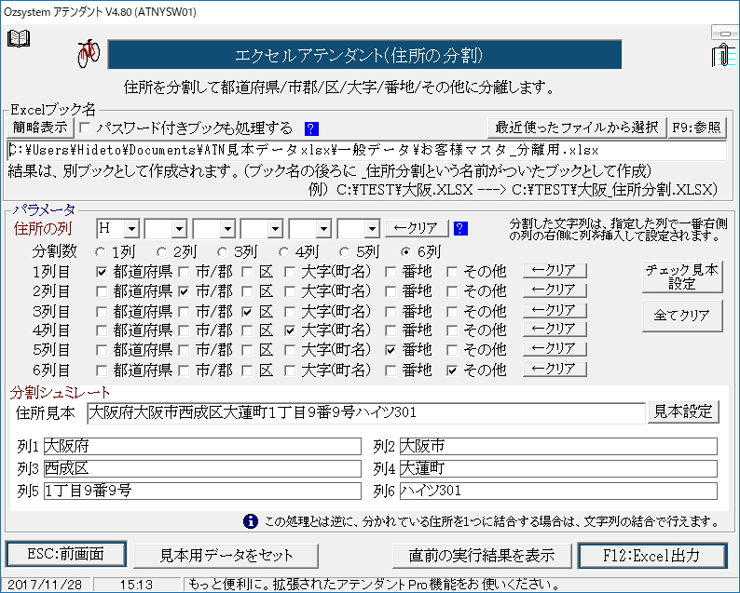The height and width of the screenshot is (593, 740).
Task: Click F9:参照 browse button
Action: click(x=696, y=128)
